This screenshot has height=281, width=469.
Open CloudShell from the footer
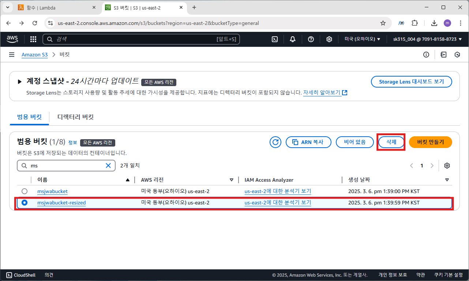21,275
